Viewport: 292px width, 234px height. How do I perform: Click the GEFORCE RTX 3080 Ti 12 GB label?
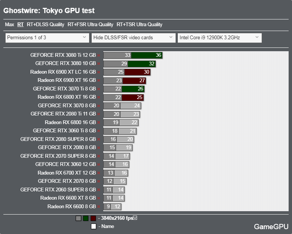(63, 55)
